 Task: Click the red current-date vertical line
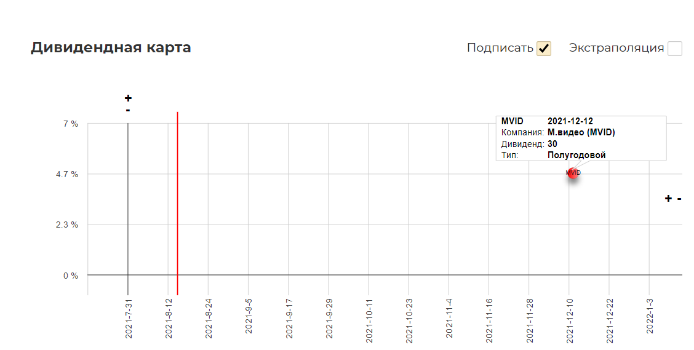click(x=177, y=204)
